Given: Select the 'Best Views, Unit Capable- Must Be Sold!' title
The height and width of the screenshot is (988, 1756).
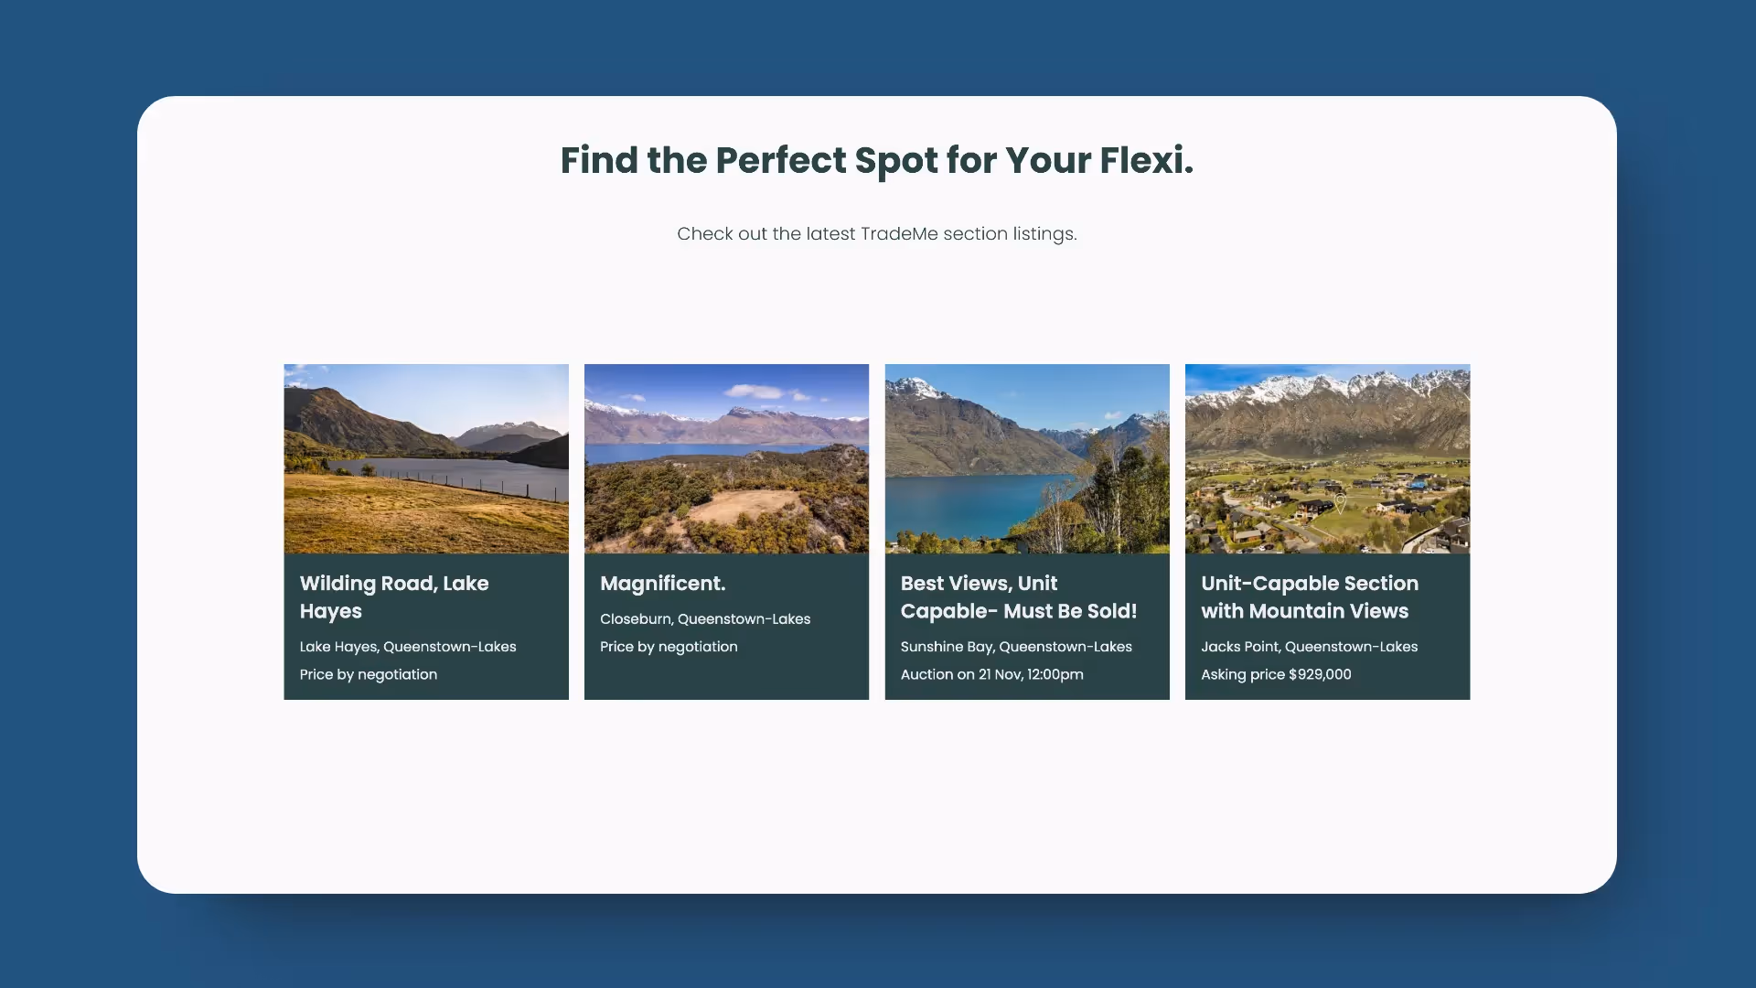Looking at the screenshot, I should coord(1018,596).
